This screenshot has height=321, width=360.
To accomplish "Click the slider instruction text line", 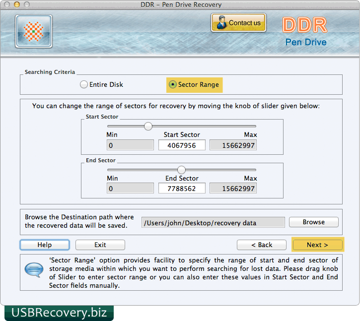I will point(176,106).
